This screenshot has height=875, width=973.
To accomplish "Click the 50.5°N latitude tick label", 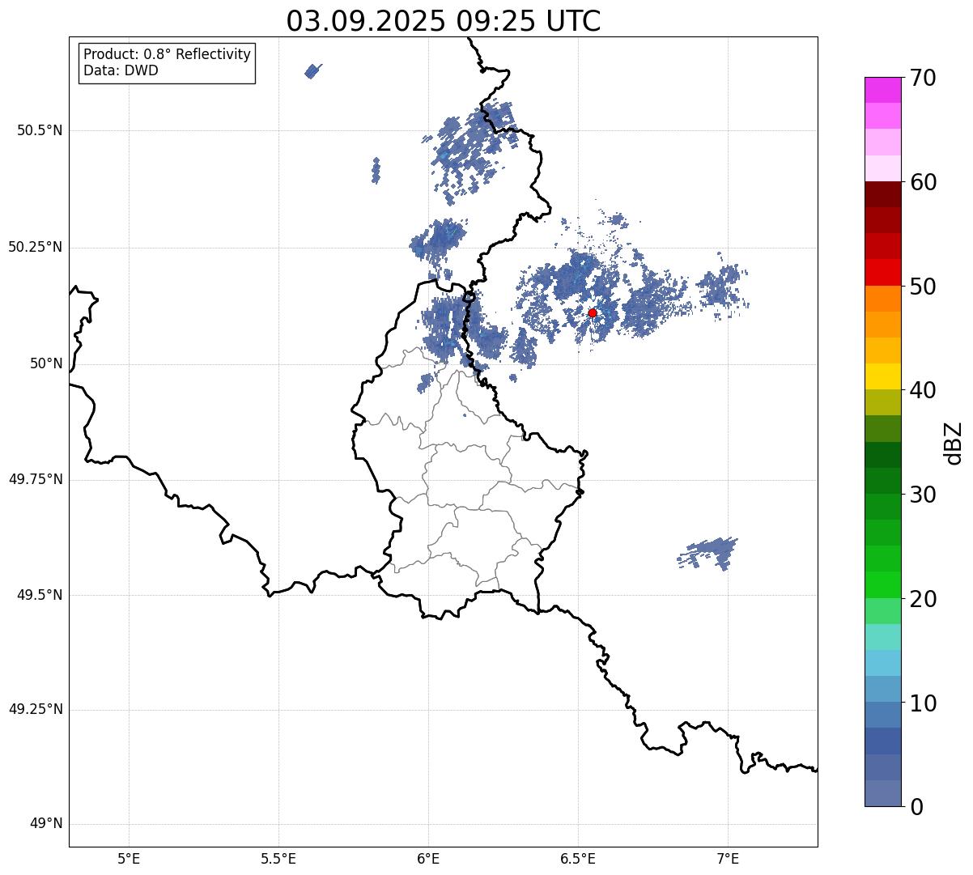I will coord(40,130).
